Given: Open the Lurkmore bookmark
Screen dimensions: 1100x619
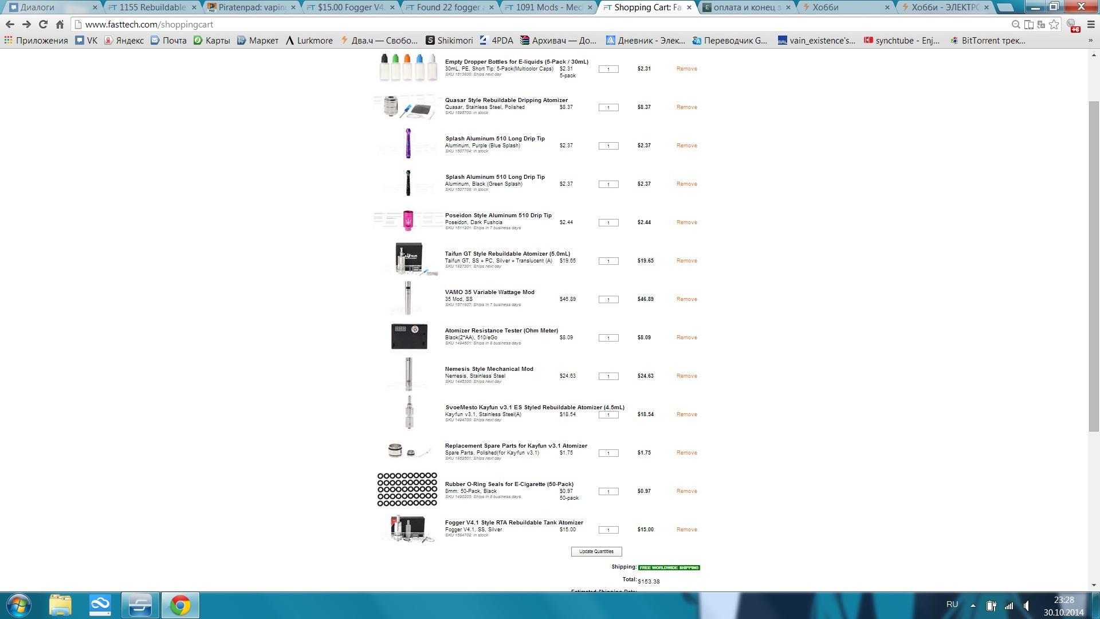Looking at the screenshot, I should (309, 41).
